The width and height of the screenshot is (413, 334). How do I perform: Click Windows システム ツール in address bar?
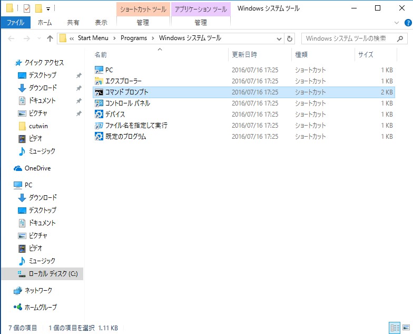pyautogui.click(x=190, y=38)
